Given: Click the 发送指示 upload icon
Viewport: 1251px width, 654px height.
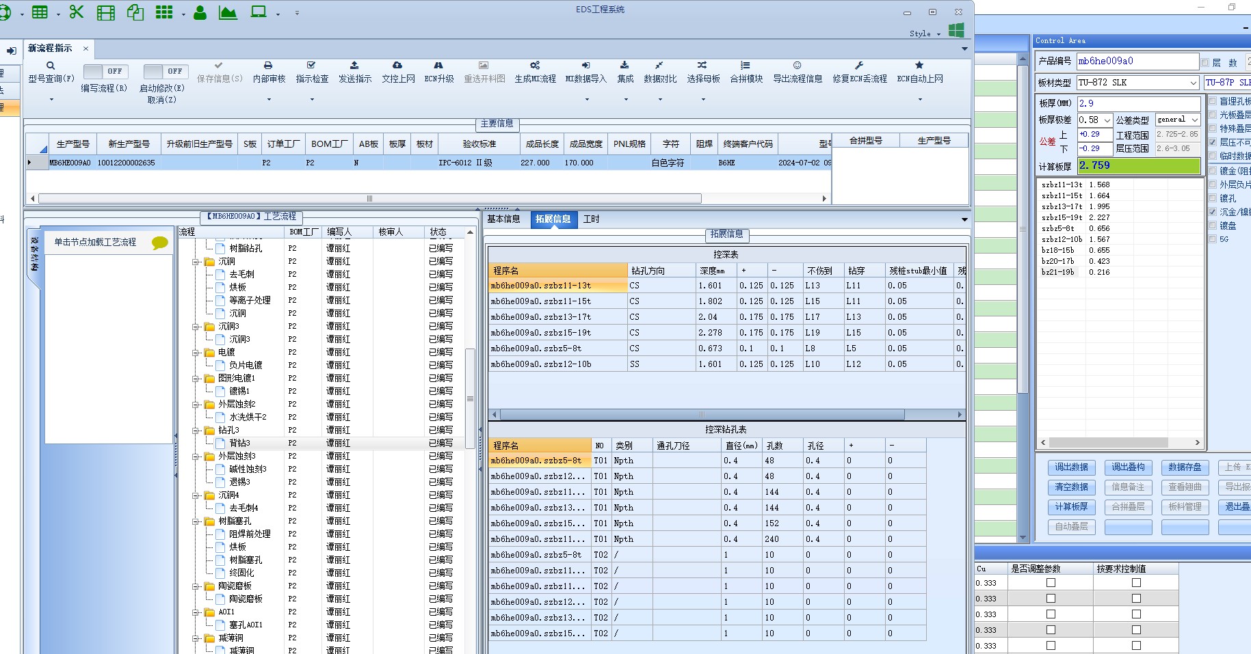Looking at the screenshot, I should 354,66.
